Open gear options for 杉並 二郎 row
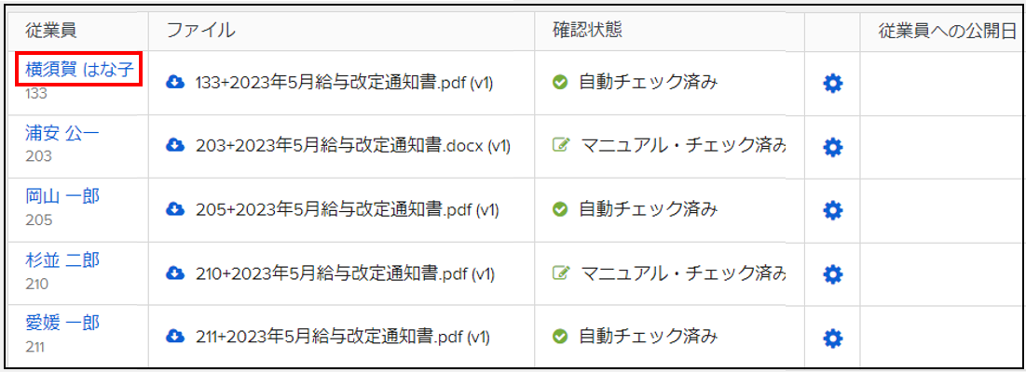1026x372 pixels. tap(833, 273)
